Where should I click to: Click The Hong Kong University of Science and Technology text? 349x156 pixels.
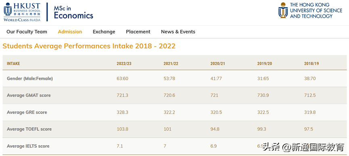(316, 10)
